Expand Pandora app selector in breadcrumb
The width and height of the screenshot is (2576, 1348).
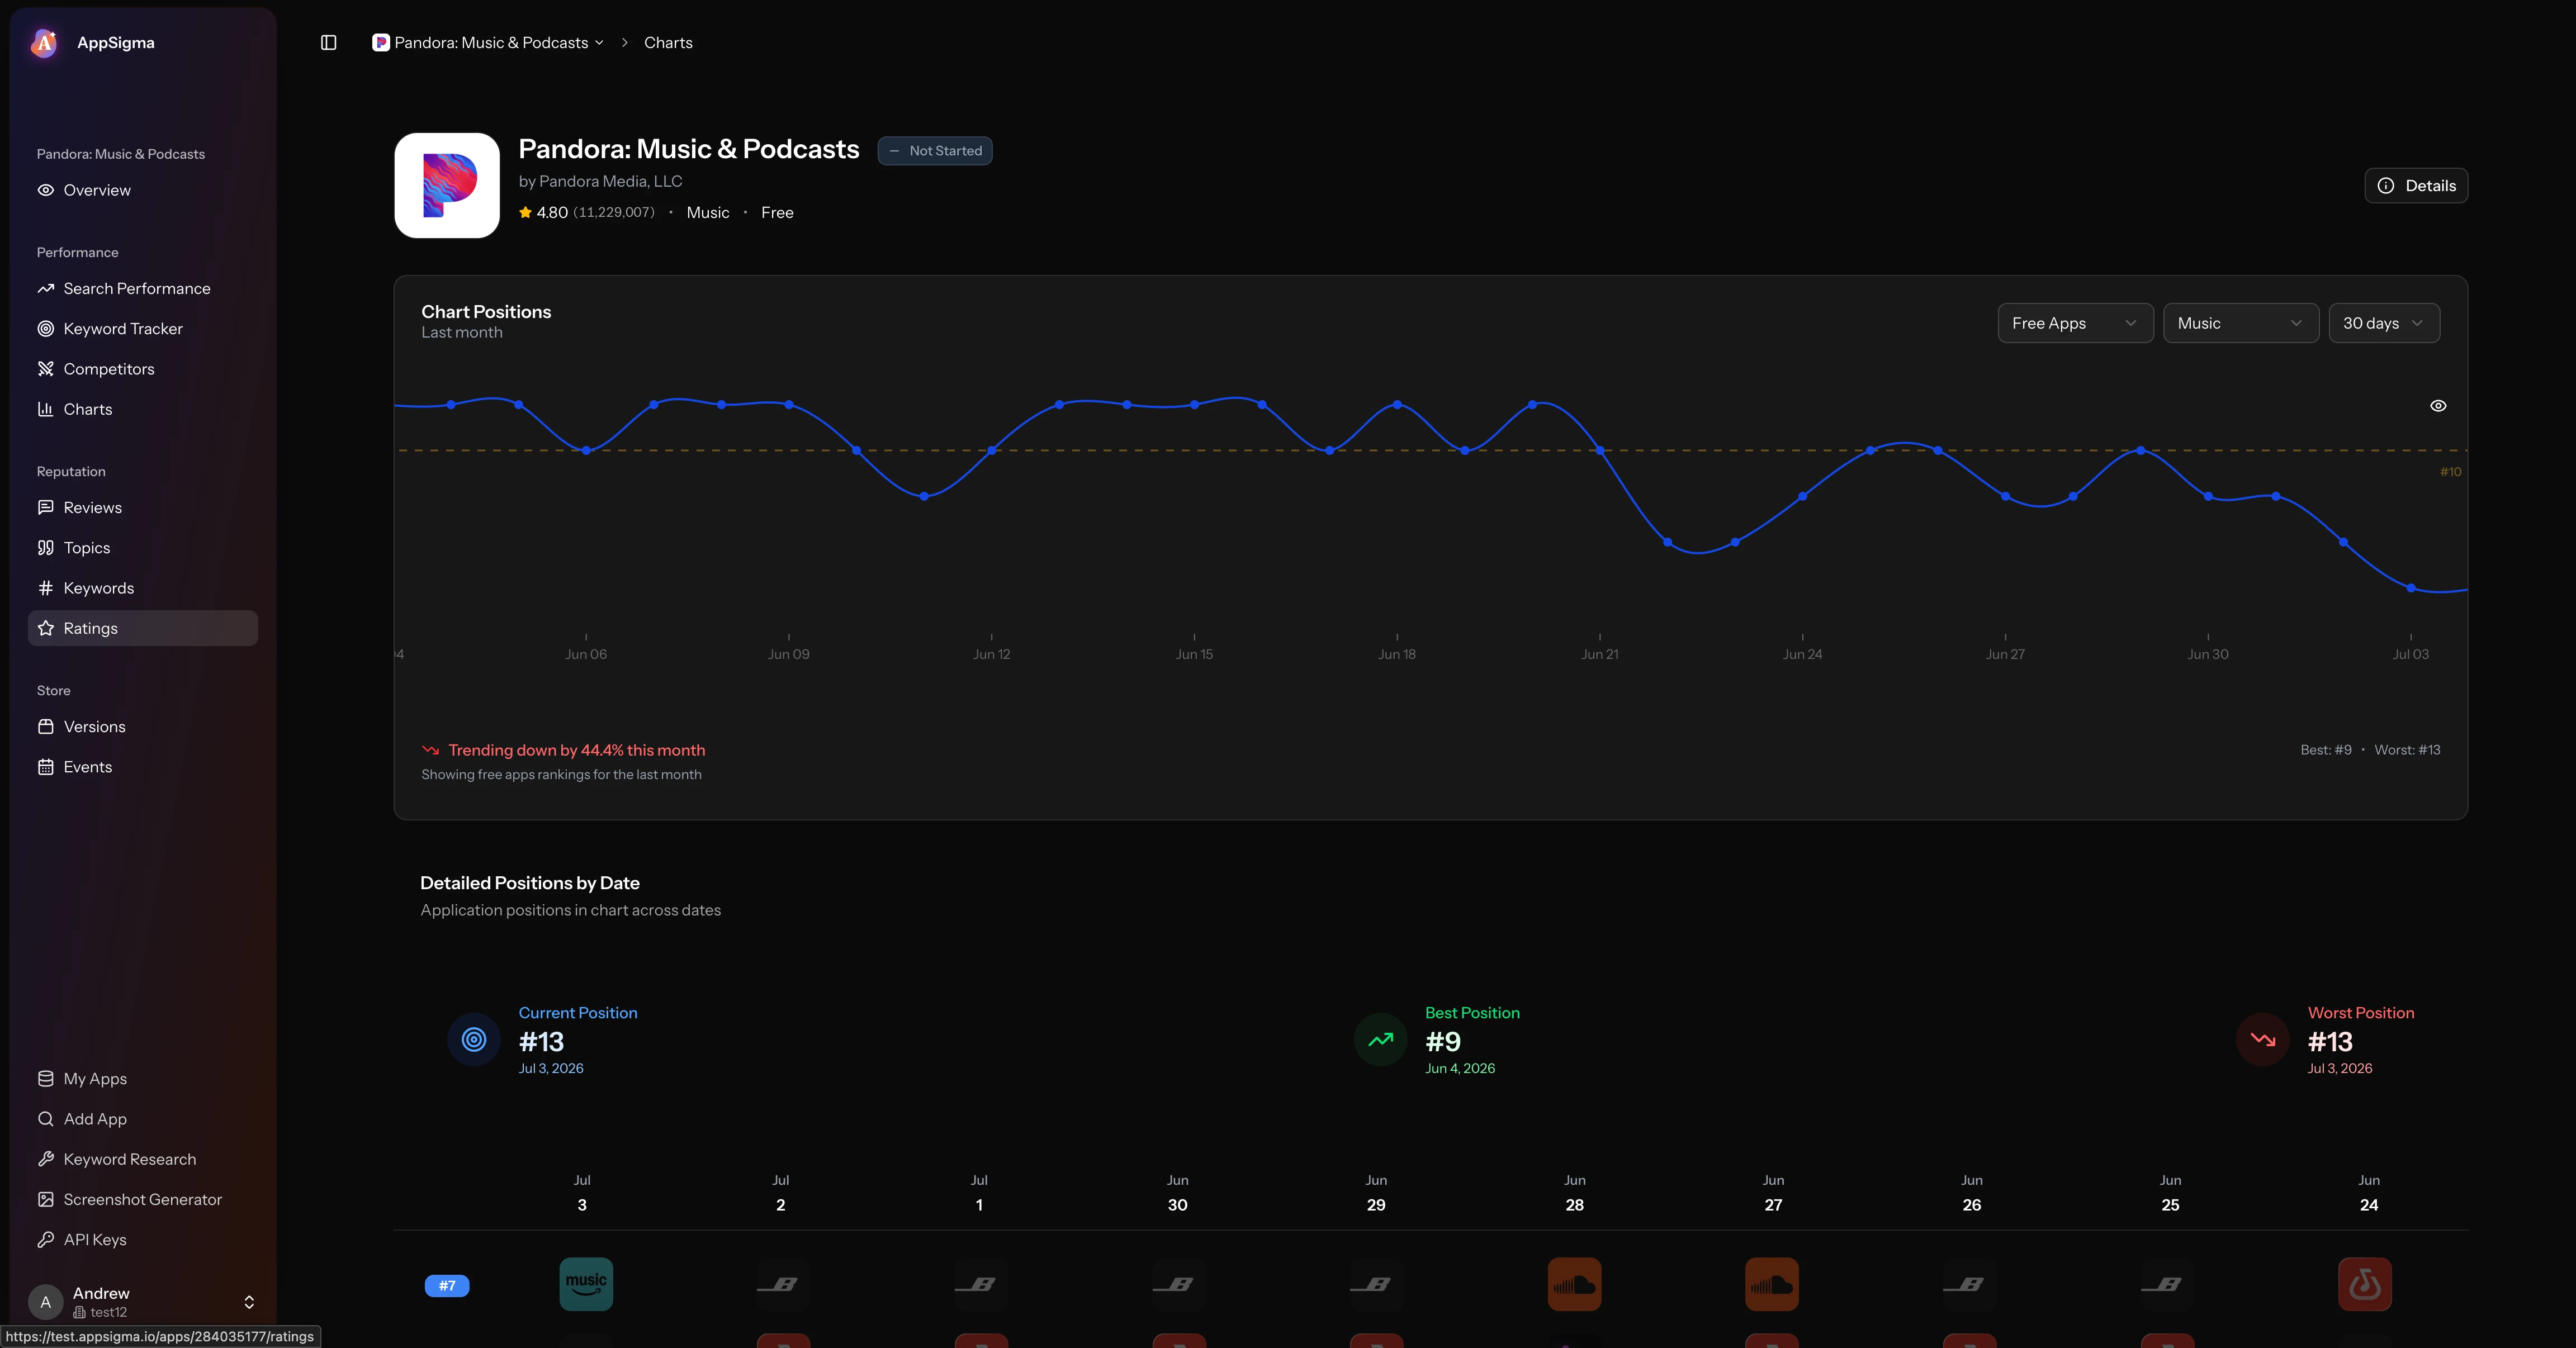click(x=488, y=43)
